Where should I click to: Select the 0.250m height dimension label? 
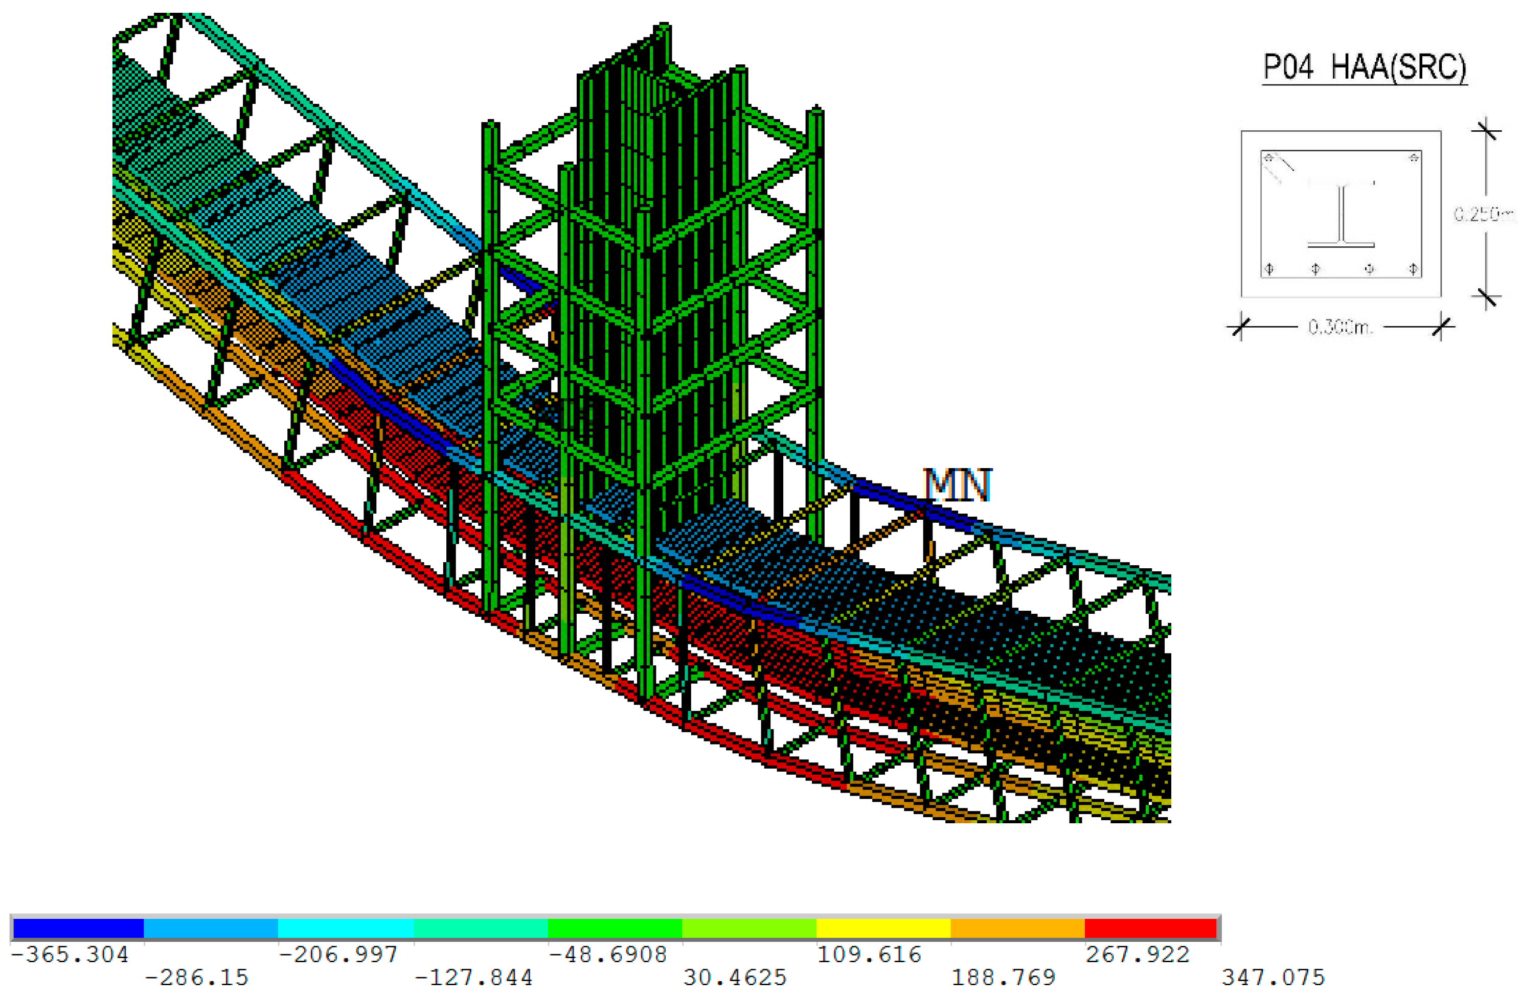pyautogui.click(x=1484, y=215)
